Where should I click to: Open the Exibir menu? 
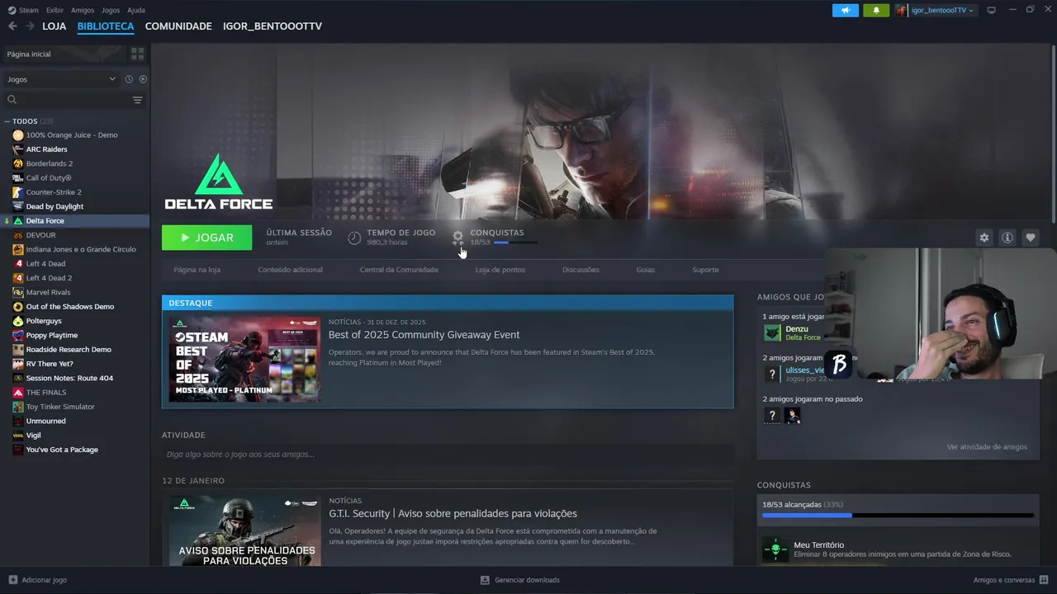coord(55,10)
